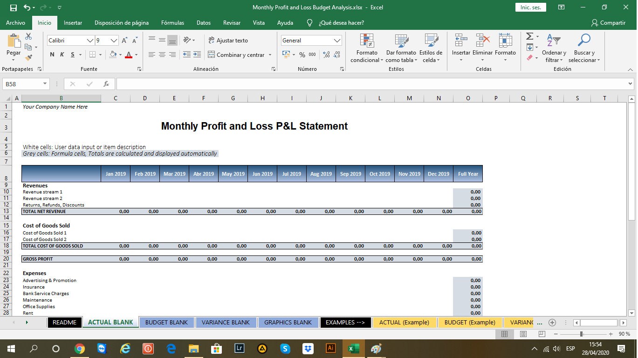Open Excel in the Windows taskbar
638x358 pixels.
click(x=353, y=348)
